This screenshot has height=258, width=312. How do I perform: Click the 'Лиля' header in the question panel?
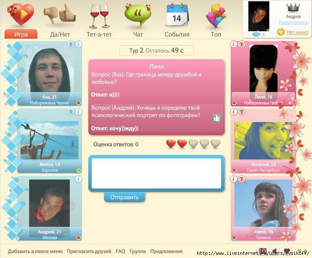click(156, 67)
